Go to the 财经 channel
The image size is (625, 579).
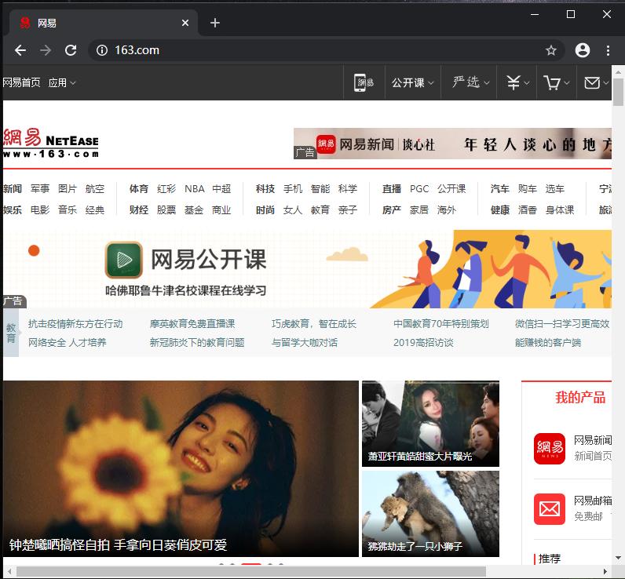(139, 209)
